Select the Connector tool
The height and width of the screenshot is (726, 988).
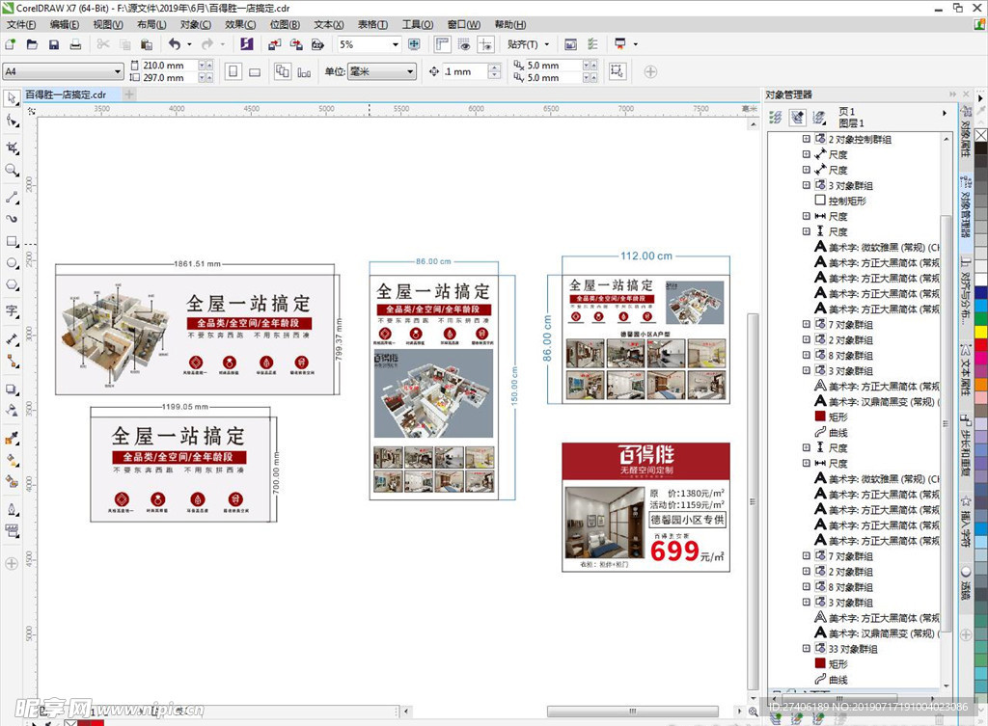[12, 362]
